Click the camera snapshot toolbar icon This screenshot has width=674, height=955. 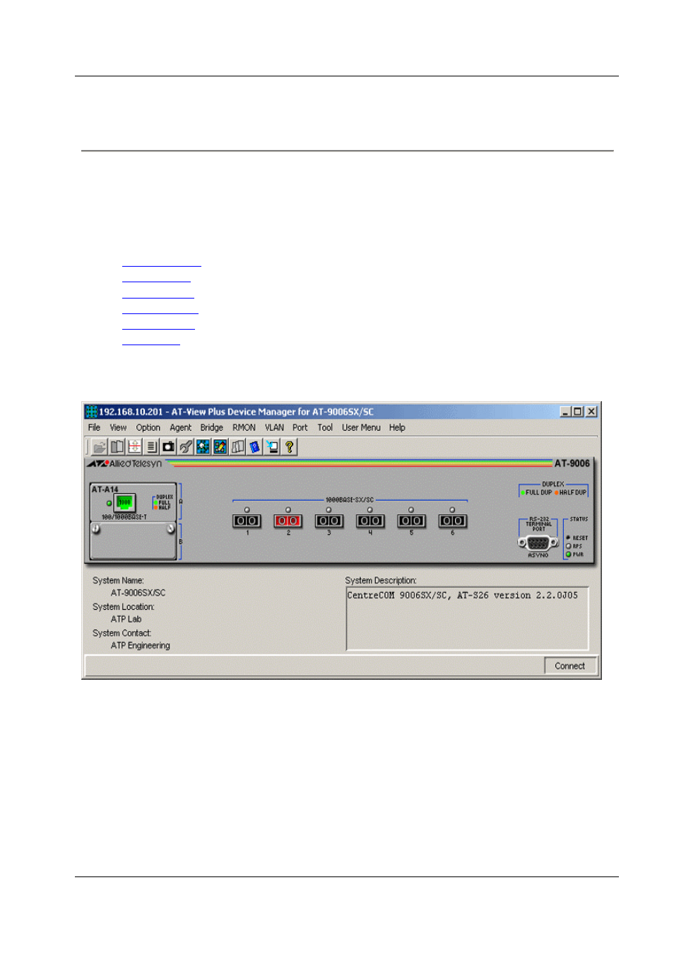168,446
